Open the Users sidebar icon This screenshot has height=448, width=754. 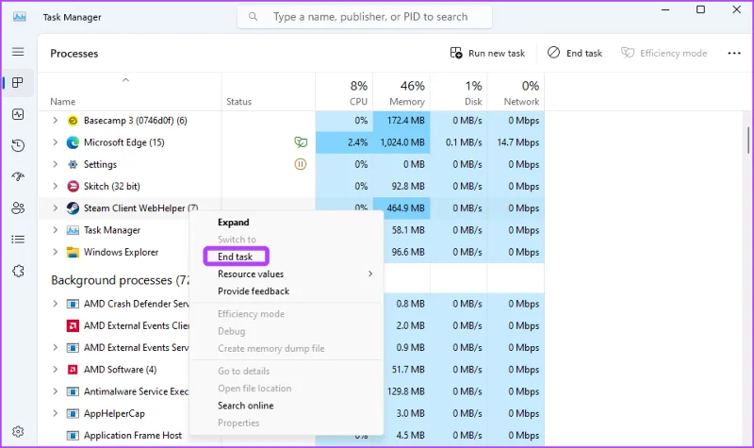click(18, 207)
